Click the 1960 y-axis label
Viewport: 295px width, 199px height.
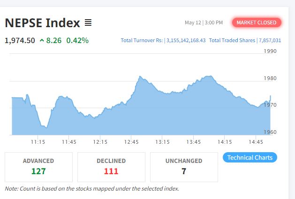(x=270, y=132)
